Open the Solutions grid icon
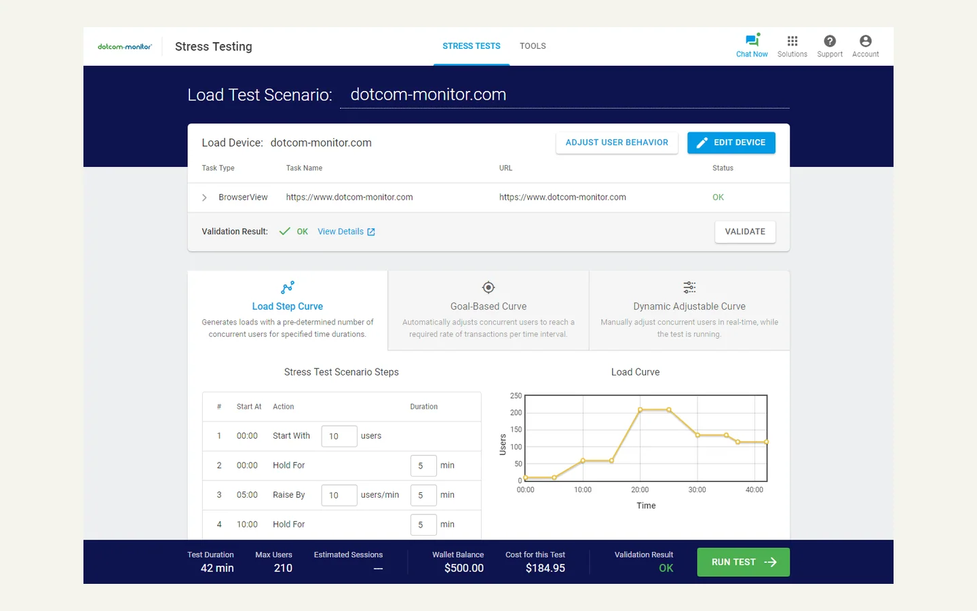This screenshot has width=977, height=611. 792,41
